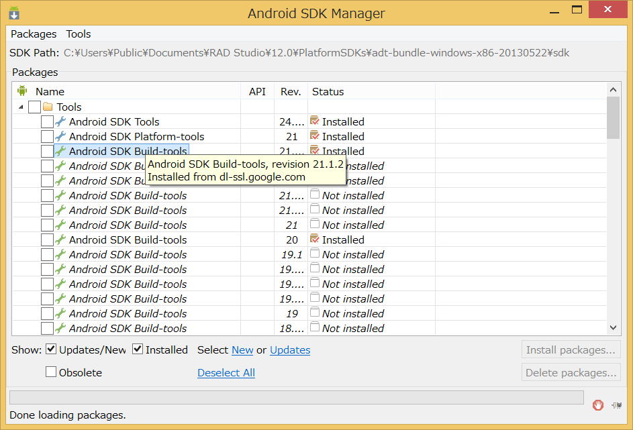Click the scrollbar up arrow
Image resolution: width=633 pixels, height=430 pixels.
(x=613, y=89)
